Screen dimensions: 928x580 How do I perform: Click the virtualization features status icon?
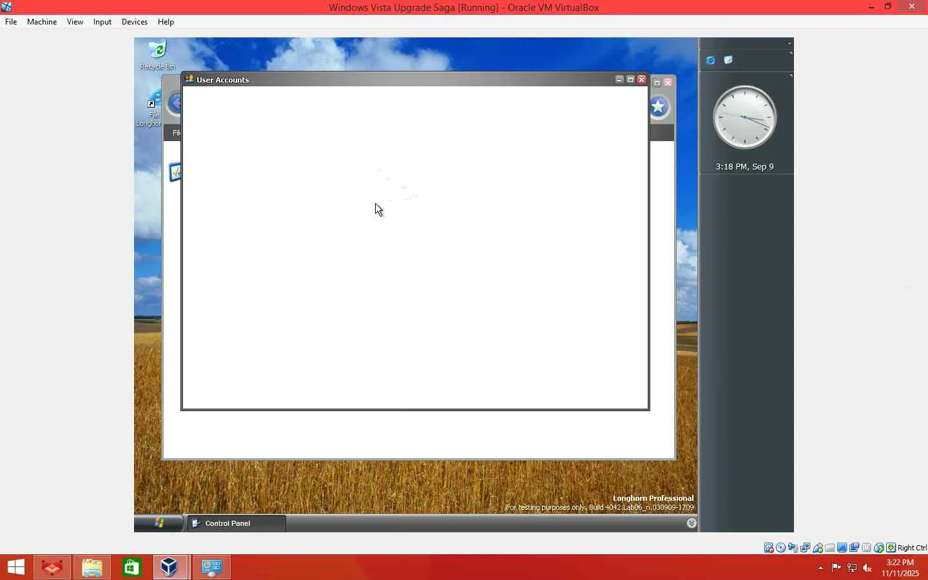point(867,548)
